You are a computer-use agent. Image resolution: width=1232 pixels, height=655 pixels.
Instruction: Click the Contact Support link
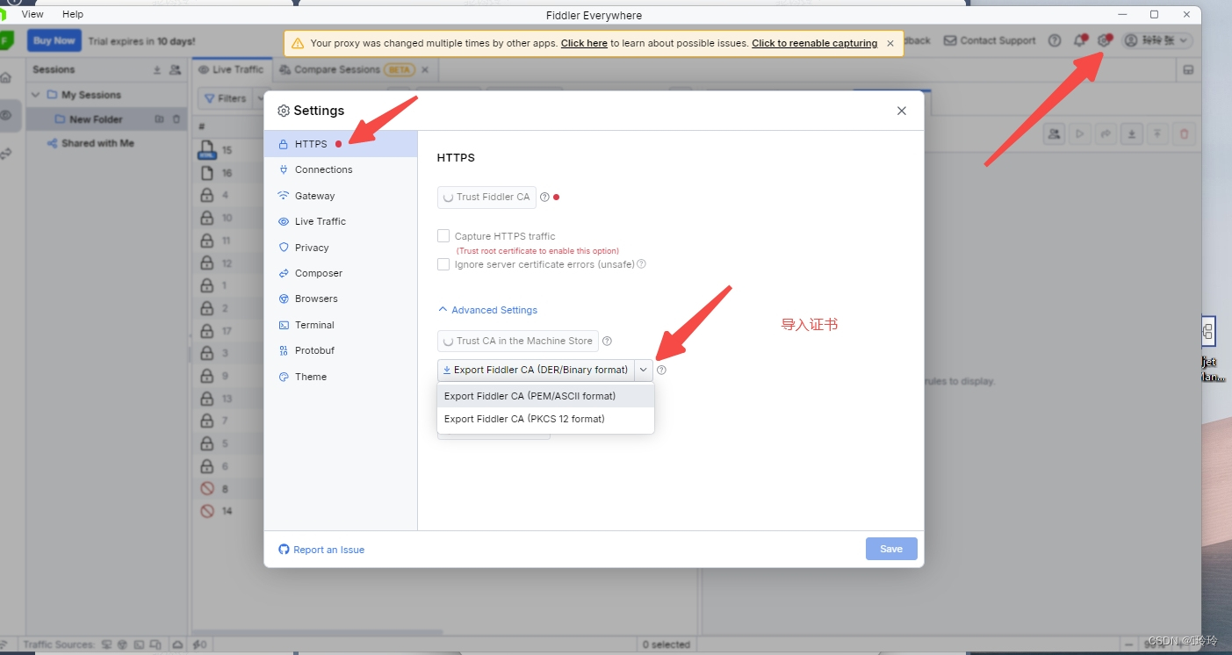(990, 40)
